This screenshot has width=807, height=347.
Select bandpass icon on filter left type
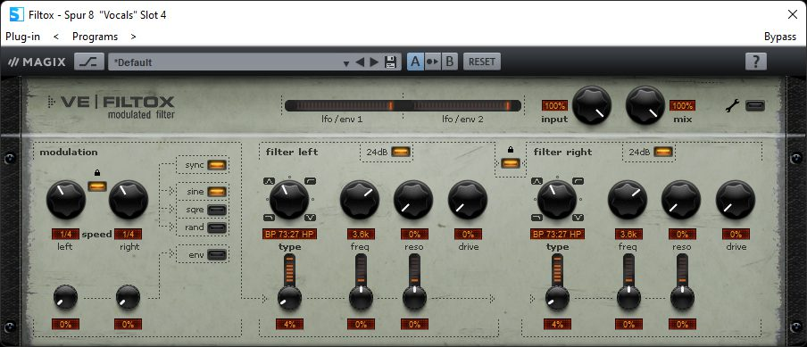(x=270, y=181)
